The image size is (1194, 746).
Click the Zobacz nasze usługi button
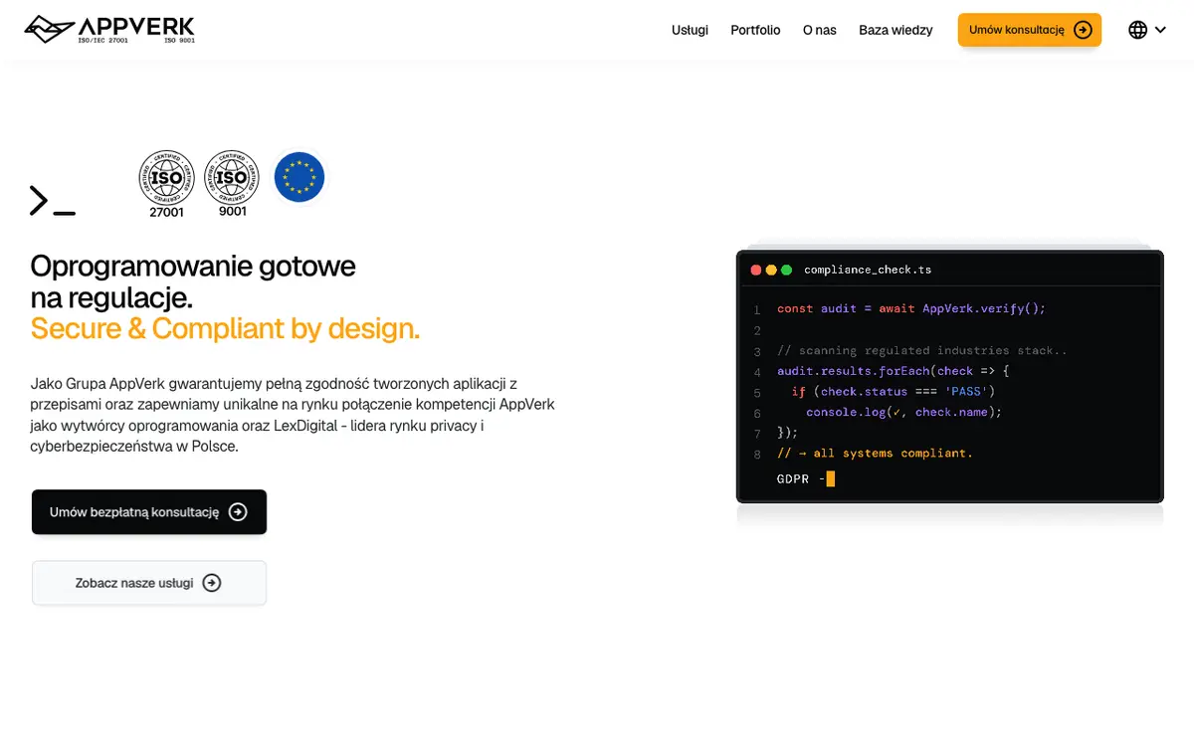149,583
